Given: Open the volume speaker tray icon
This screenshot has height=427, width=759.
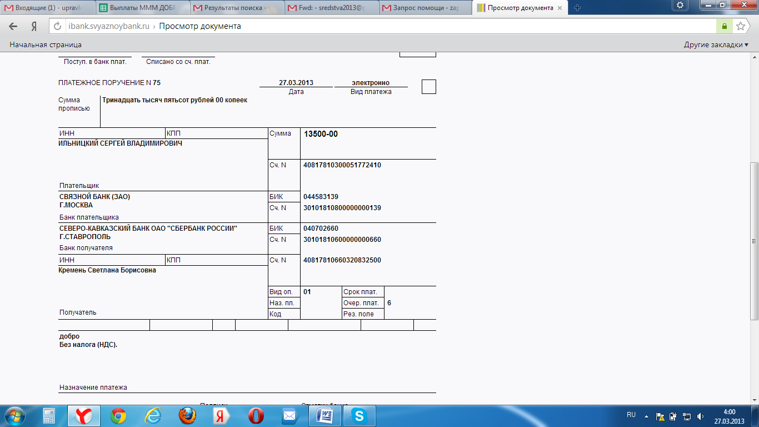Looking at the screenshot, I should click(700, 416).
